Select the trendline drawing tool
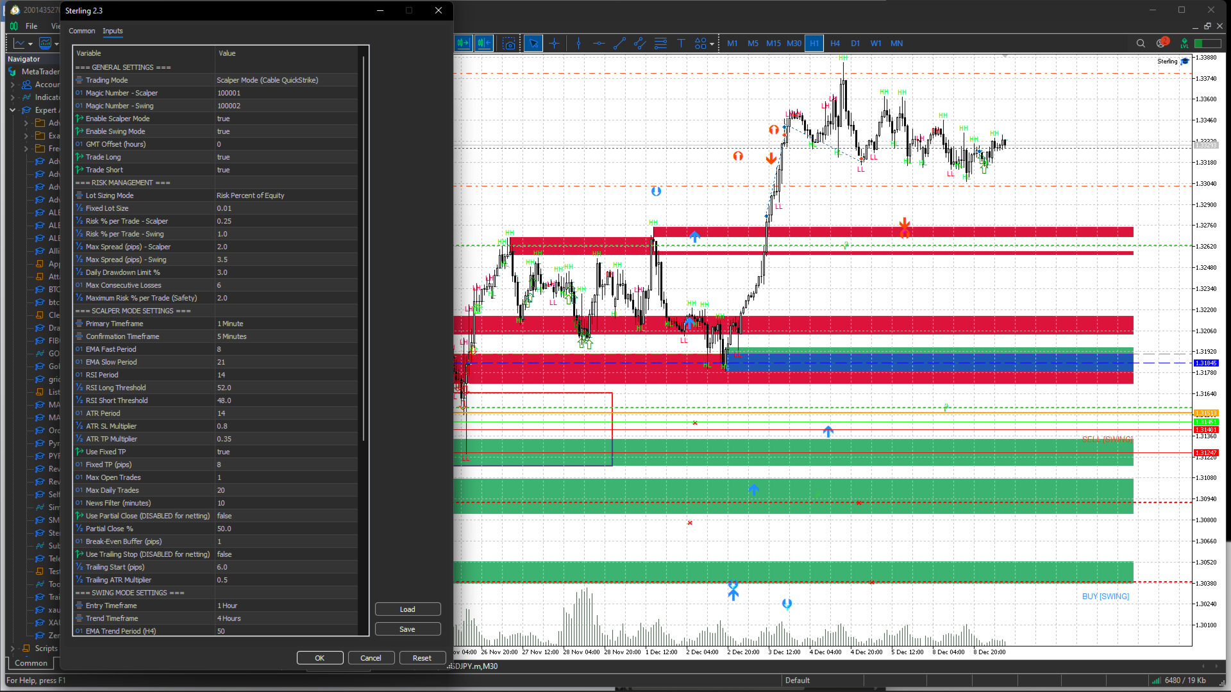 [x=619, y=44]
